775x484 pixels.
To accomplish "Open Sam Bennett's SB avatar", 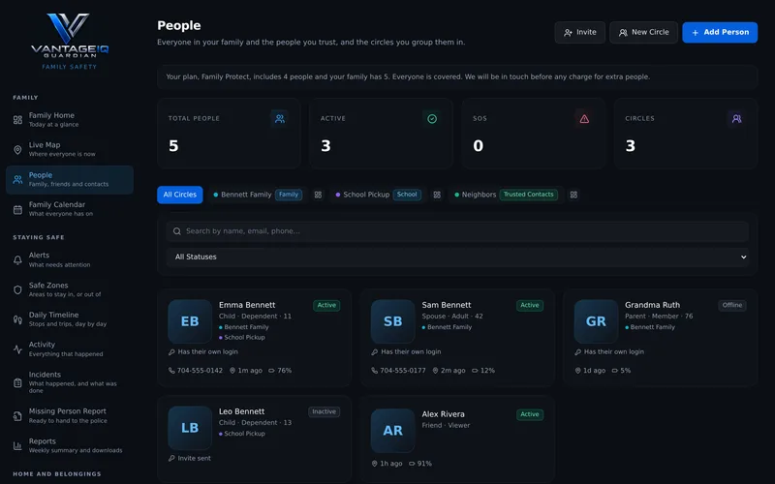I will tap(393, 321).
